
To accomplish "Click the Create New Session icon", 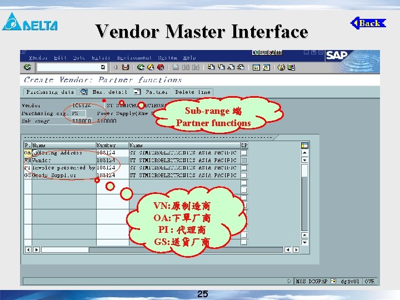I will click(256, 67).
